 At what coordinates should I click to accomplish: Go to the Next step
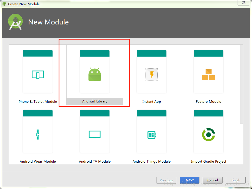(x=190, y=180)
